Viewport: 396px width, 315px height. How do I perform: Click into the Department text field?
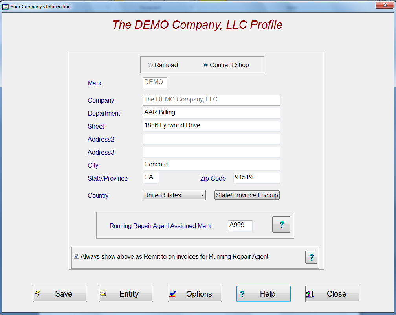[x=211, y=113]
